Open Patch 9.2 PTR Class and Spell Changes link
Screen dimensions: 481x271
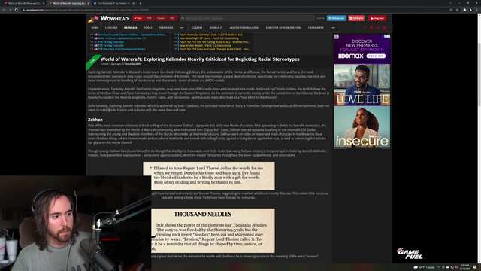[x=215, y=49]
